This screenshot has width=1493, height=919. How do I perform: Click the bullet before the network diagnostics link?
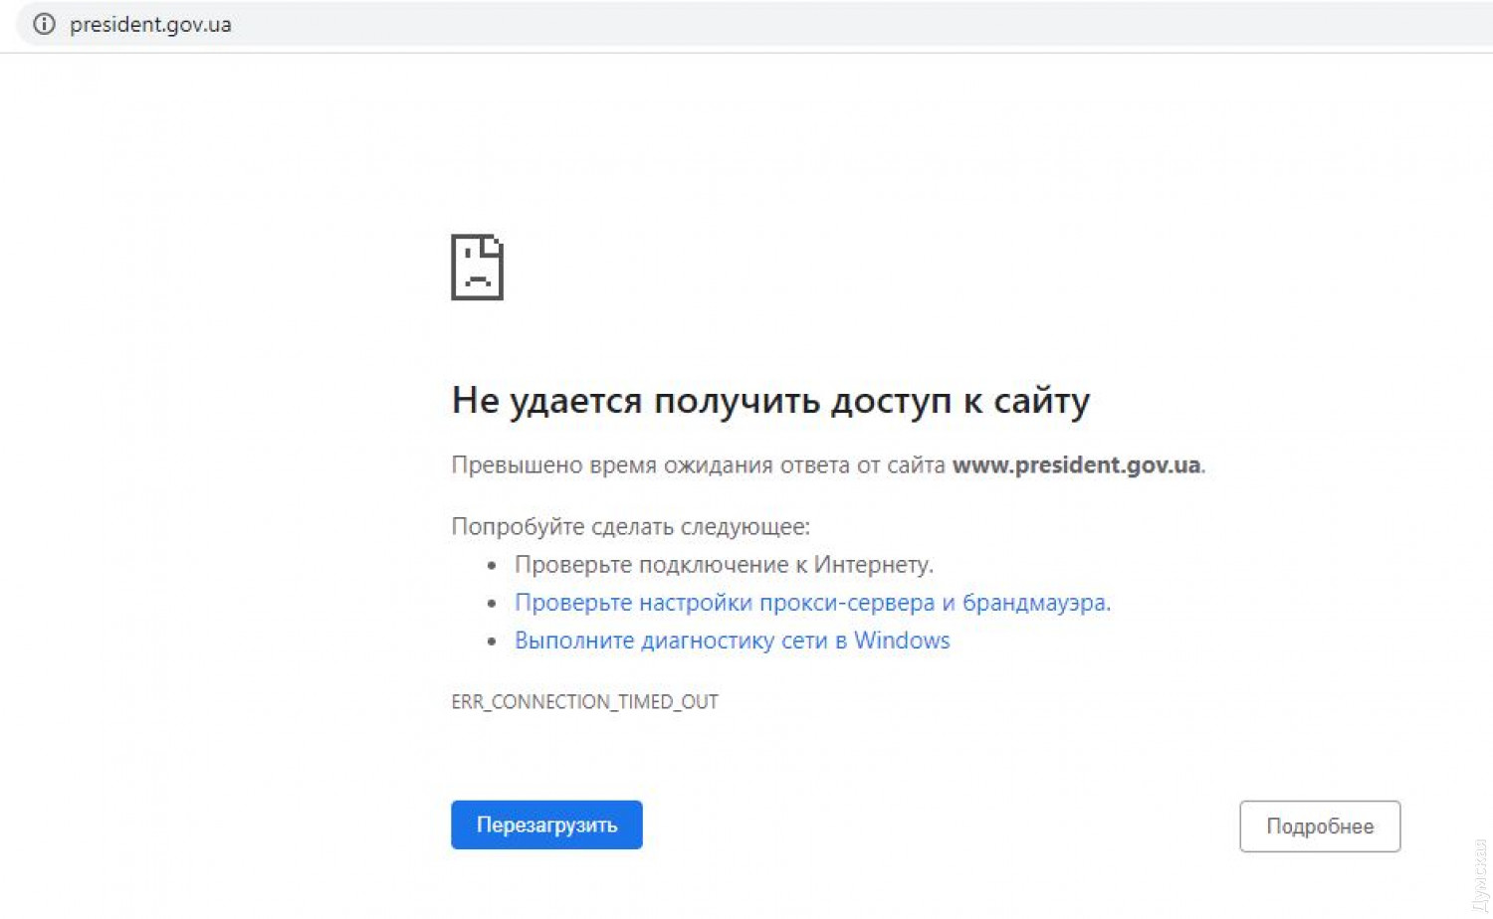click(492, 642)
